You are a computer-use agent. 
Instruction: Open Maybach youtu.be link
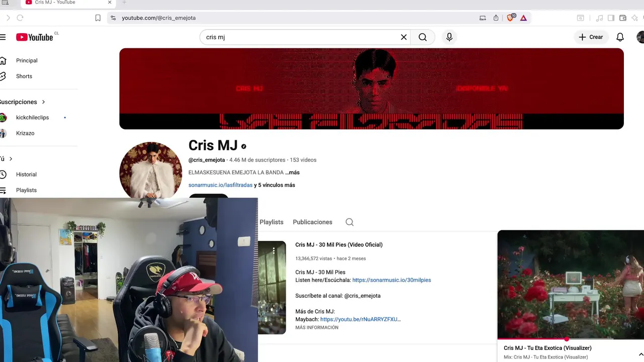[360, 319]
